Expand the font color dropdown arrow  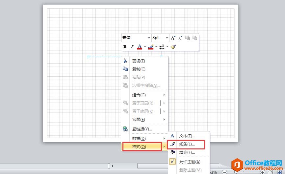tap(145, 47)
